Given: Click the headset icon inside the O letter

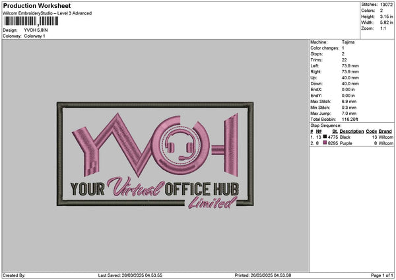Looking at the screenshot, I should point(180,146).
